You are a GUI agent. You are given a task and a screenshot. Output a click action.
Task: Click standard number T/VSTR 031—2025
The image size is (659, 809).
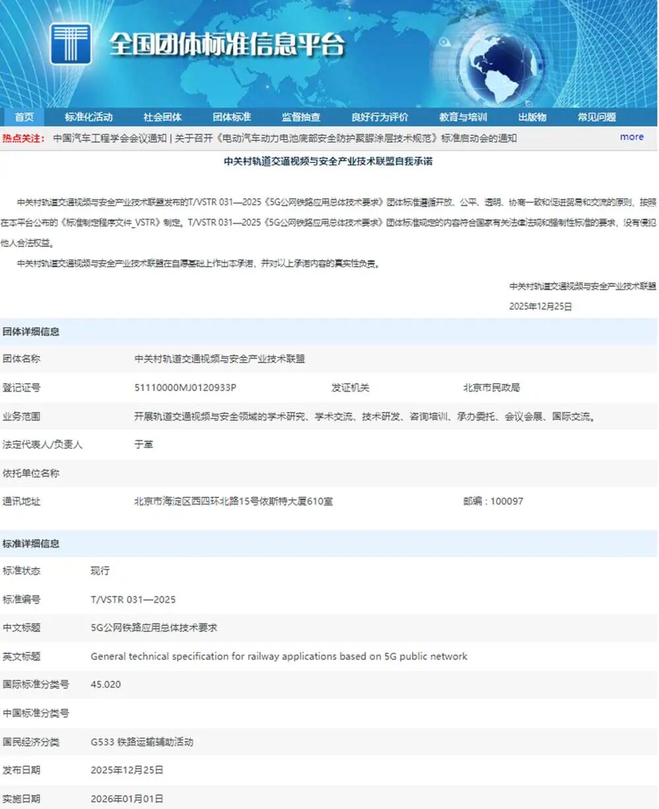point(135,600)
